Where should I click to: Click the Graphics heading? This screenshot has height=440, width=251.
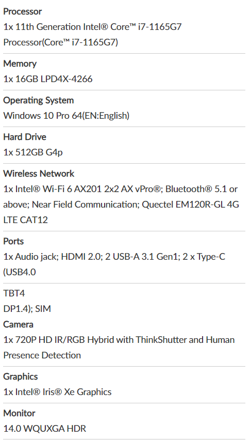(21, 376)
